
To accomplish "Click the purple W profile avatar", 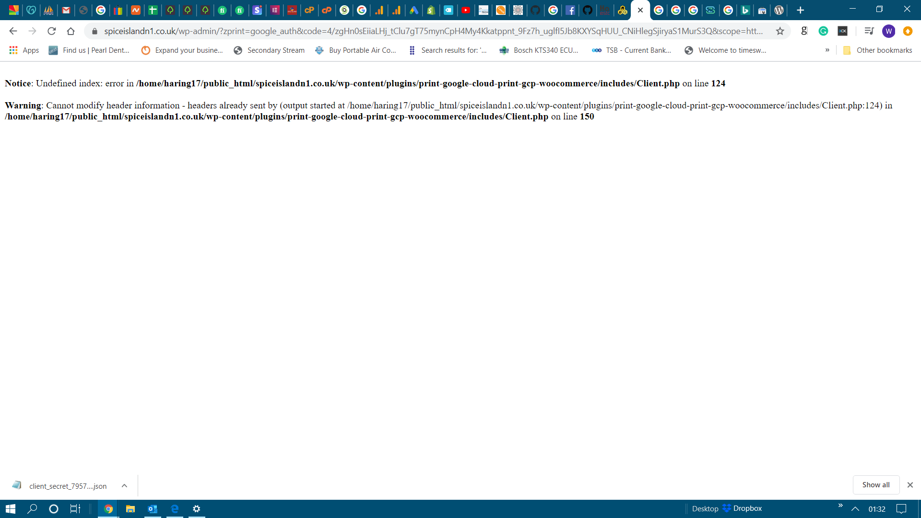I will [889, 31].
